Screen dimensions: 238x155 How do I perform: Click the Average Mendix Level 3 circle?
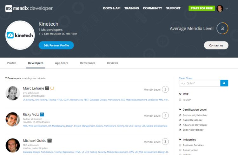(x=222, y=28)
